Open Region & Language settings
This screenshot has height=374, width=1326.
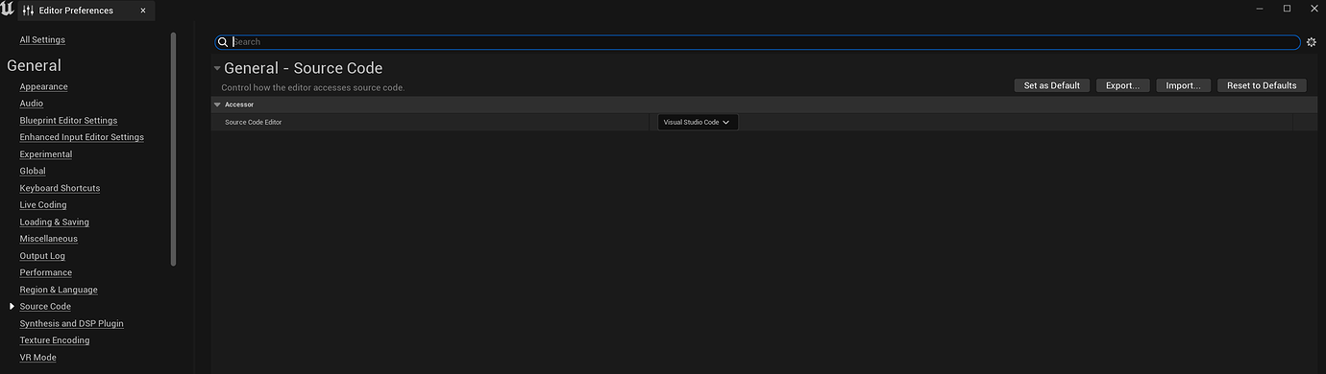(59, 290)
